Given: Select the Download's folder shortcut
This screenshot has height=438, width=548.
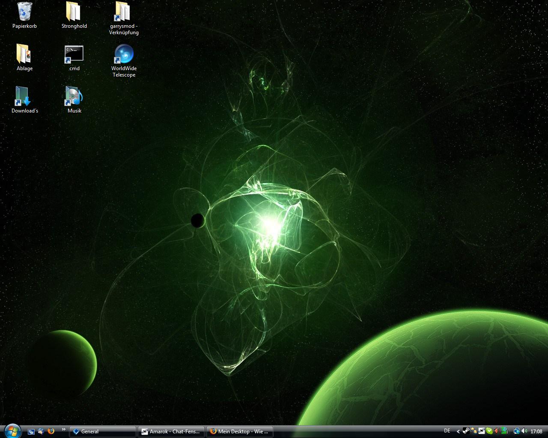Looking at the screenshot, I should pos(24,97).
